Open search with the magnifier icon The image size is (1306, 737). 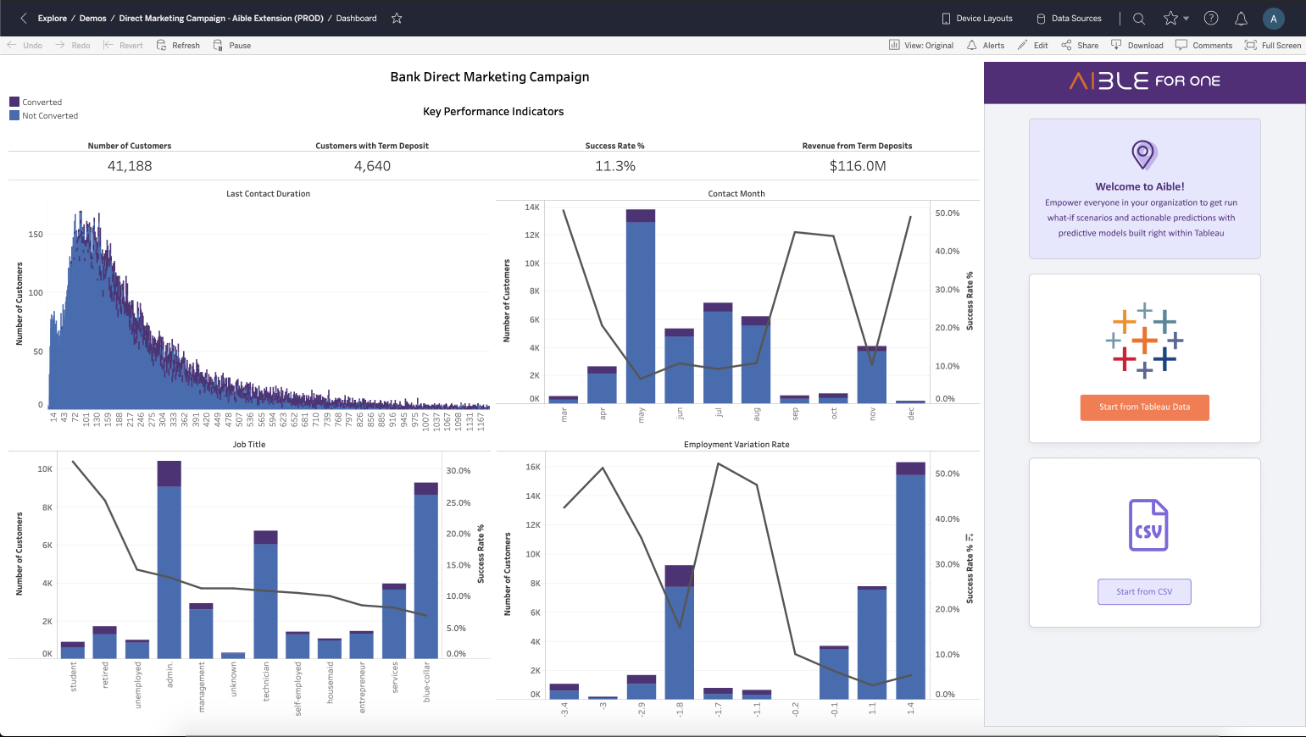pos(1138,18)
